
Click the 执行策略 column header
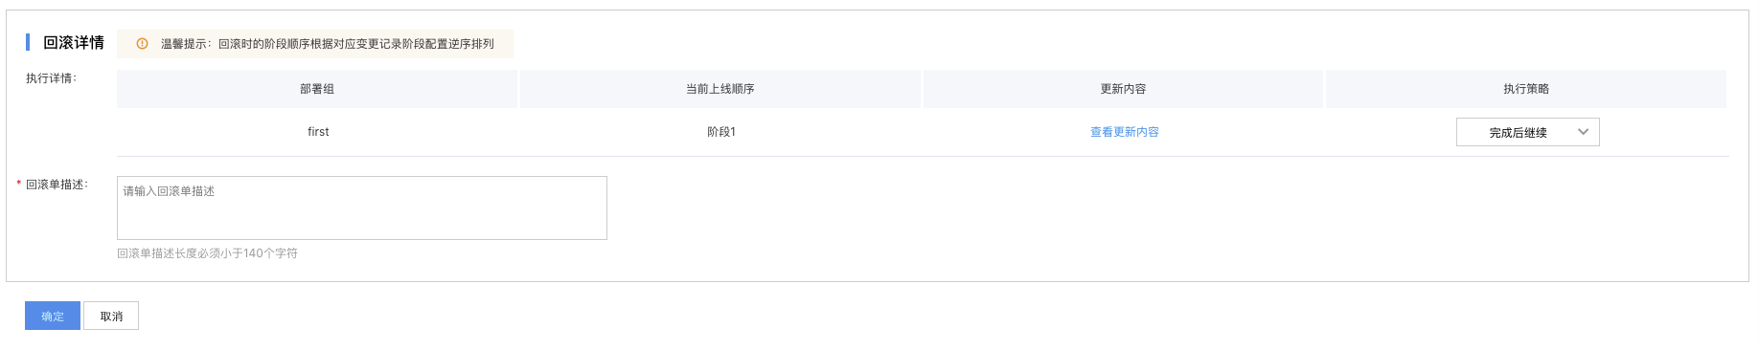(x=1526, y=89)
